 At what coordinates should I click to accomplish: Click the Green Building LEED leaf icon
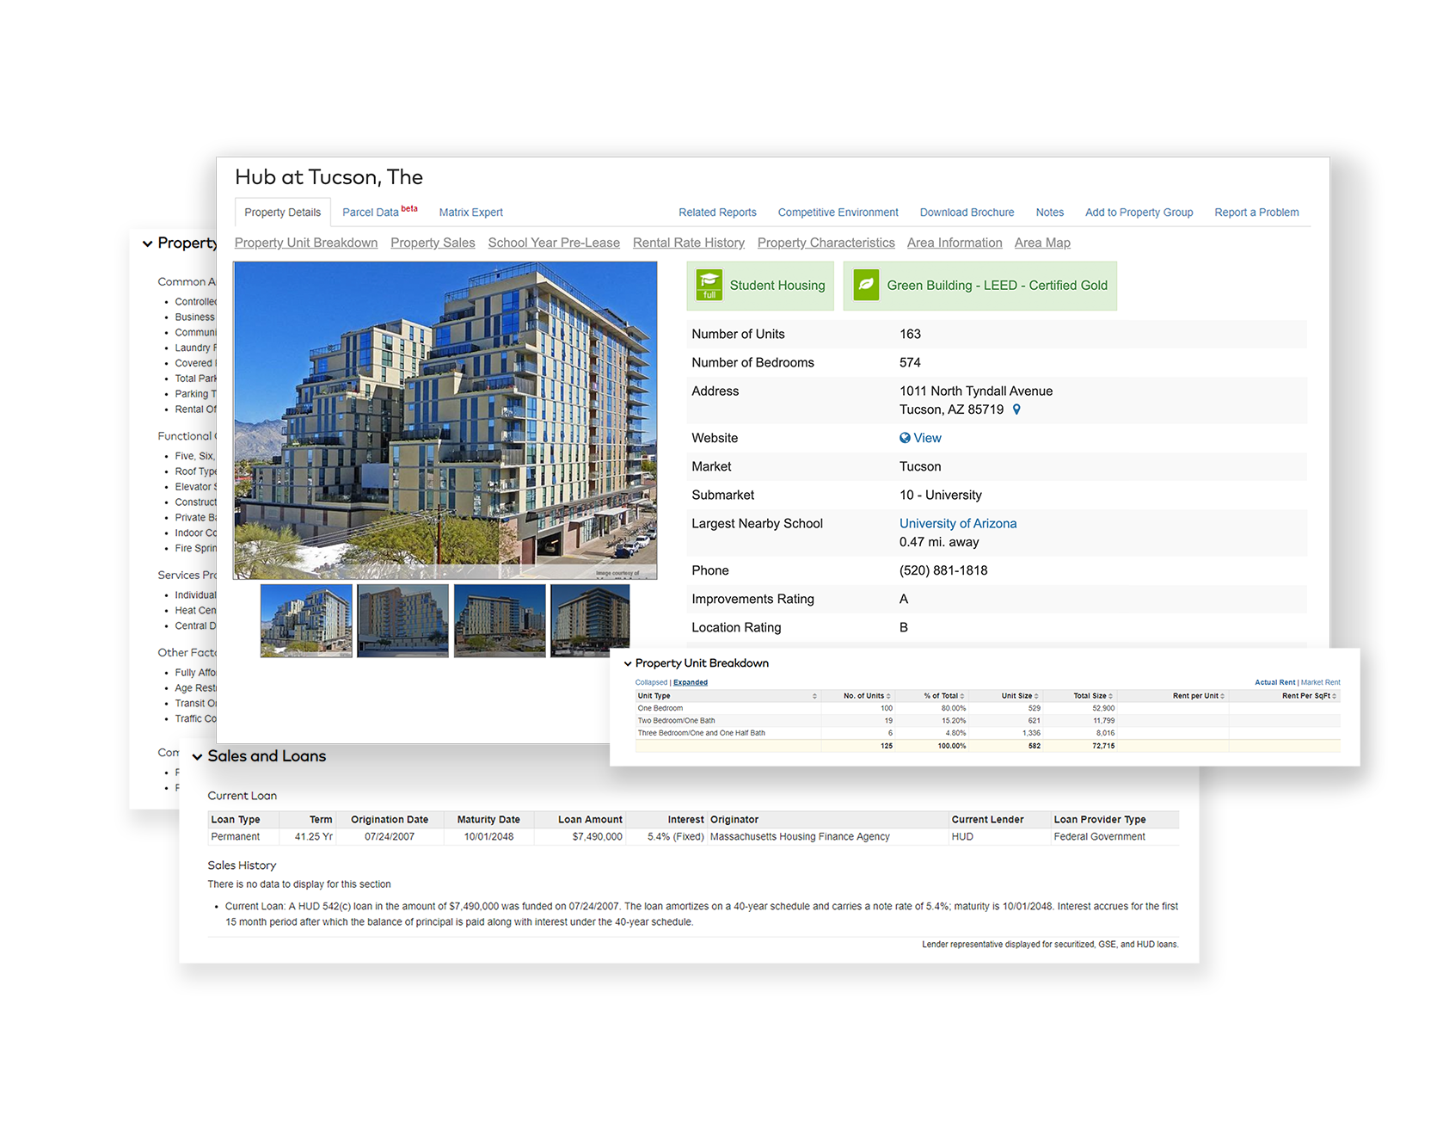[866, 285]
